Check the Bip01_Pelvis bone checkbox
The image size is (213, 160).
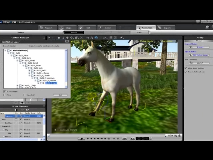pyautogui.click(x=14, y=56)
